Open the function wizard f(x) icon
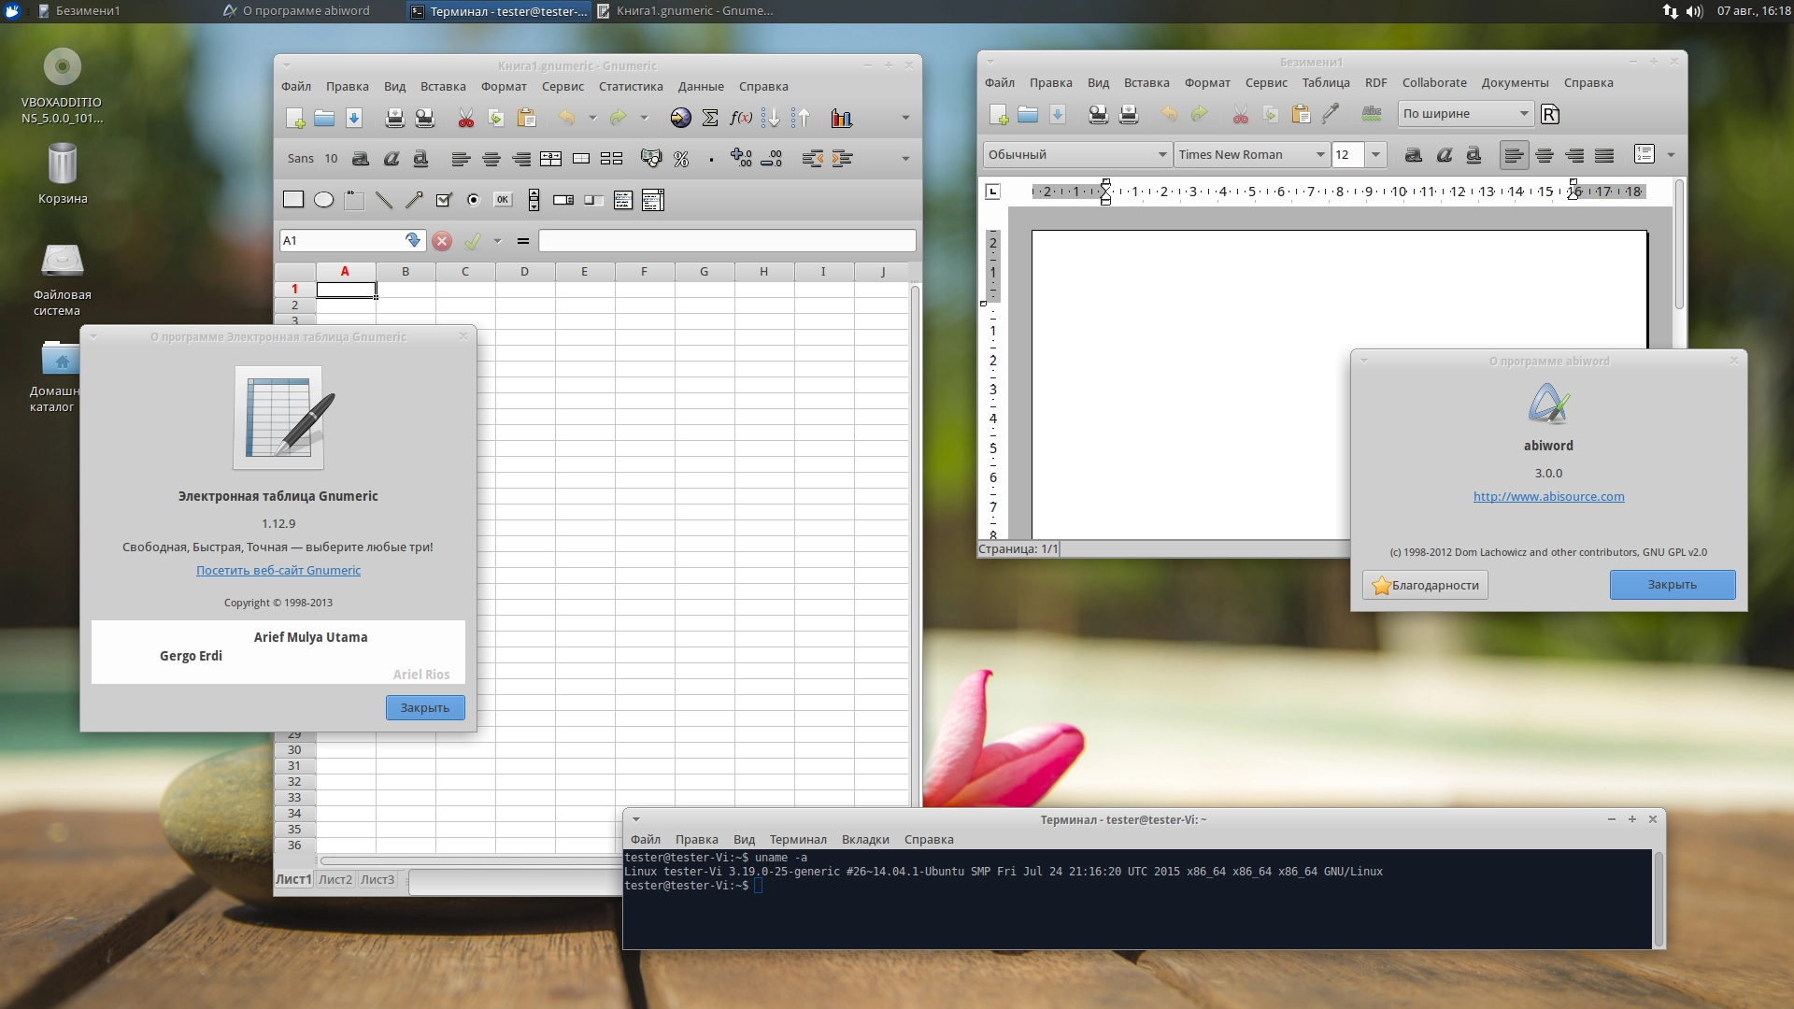The height and width of the screenshot is (1009, 1794). coord(741,118)
